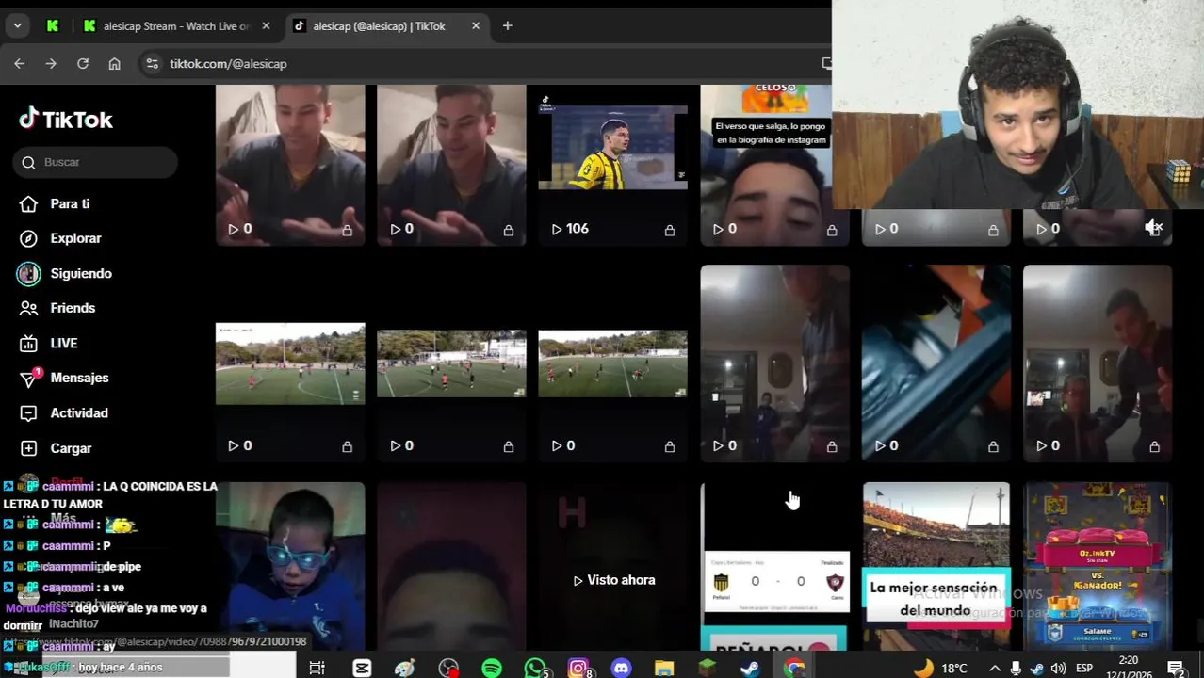The image size is (1204, 678).
Task: Click the '106' view count text
Action: (x=578, y=229)
